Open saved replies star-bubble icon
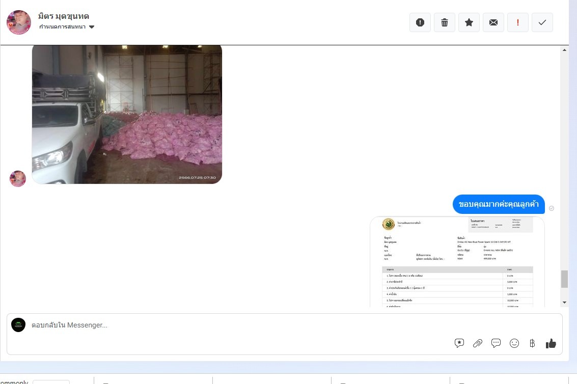The image size is (577, 384). pos(459,343)
